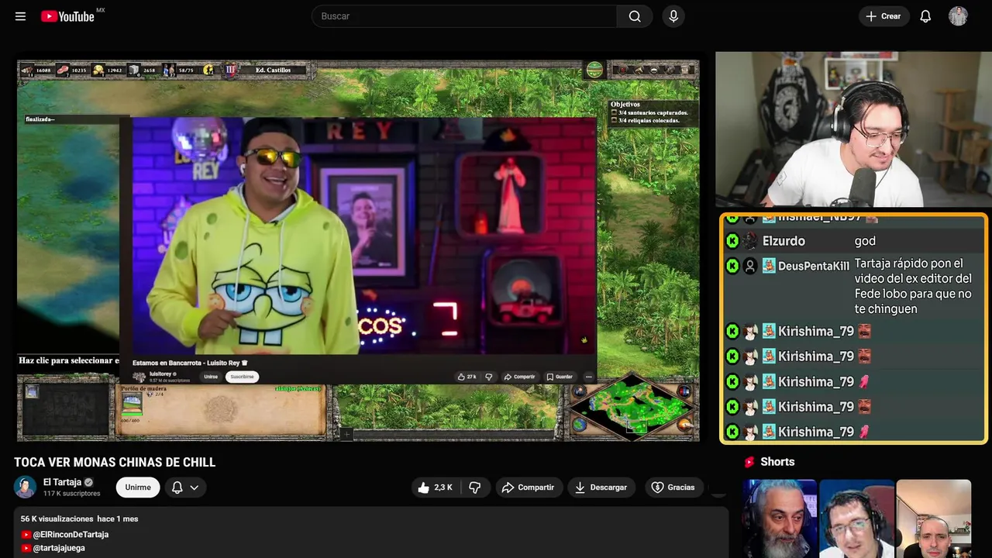Viewport: 992px width, 558px height.
Task: Click the search magnifier button
Action: point(635,16)
